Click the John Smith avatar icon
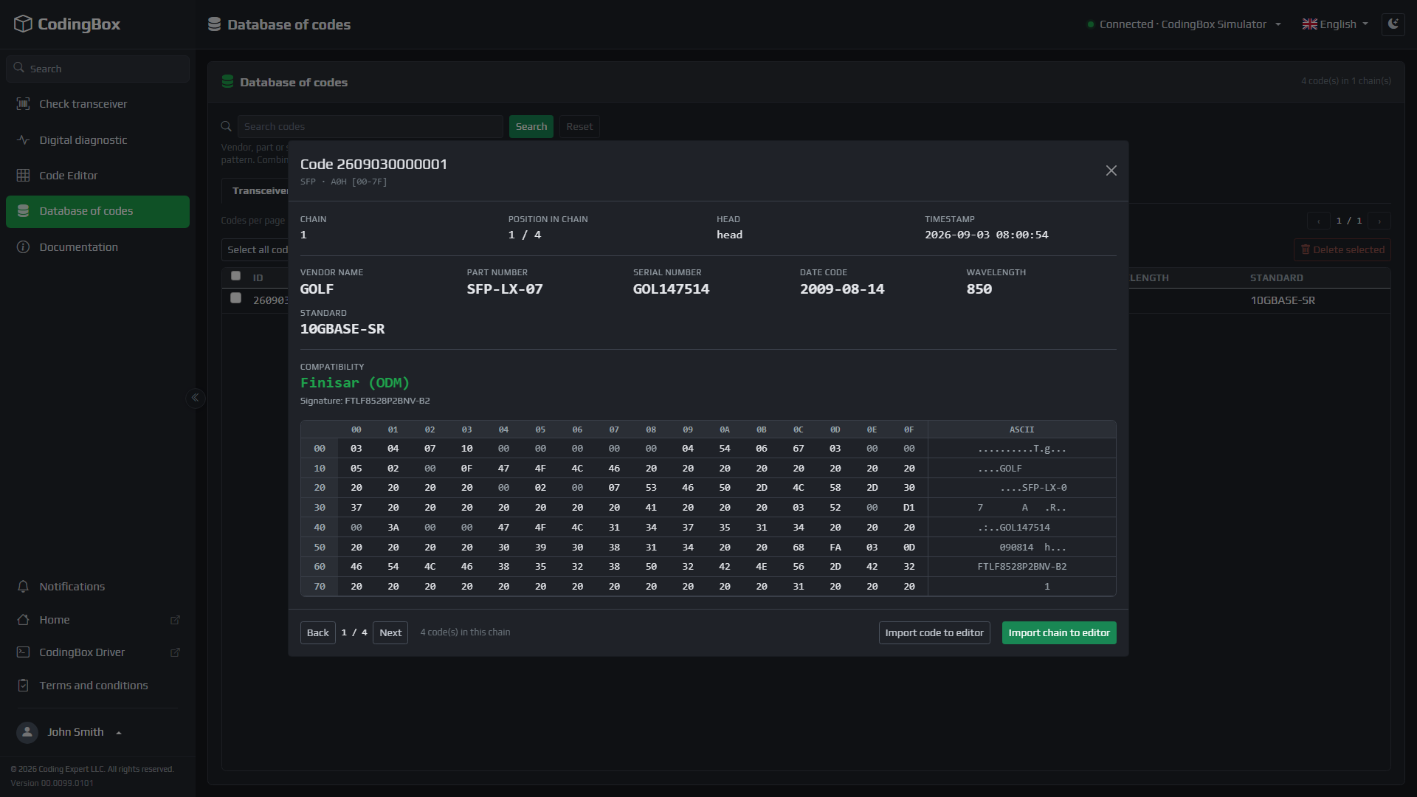This screenshot has width=1417, height=797. click(27, 732)
